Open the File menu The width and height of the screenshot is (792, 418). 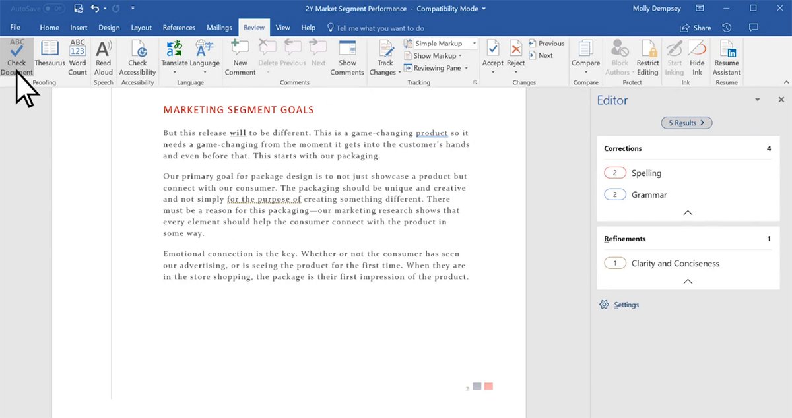tap(16, 28)
